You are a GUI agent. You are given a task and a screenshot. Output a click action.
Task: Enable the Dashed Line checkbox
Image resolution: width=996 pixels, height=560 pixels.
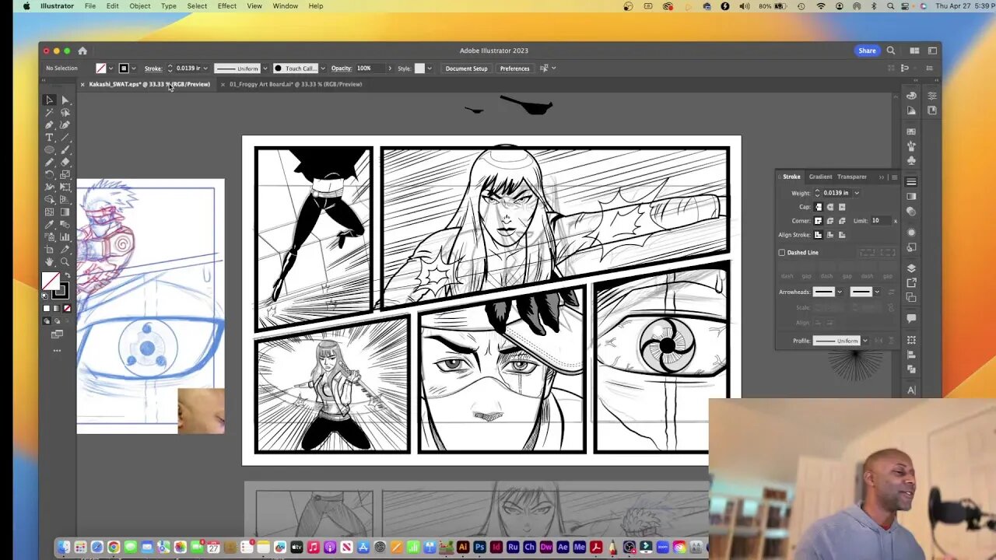(x=782, y=253)
